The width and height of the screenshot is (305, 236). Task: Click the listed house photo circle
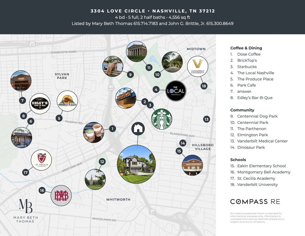pos(136,164)
